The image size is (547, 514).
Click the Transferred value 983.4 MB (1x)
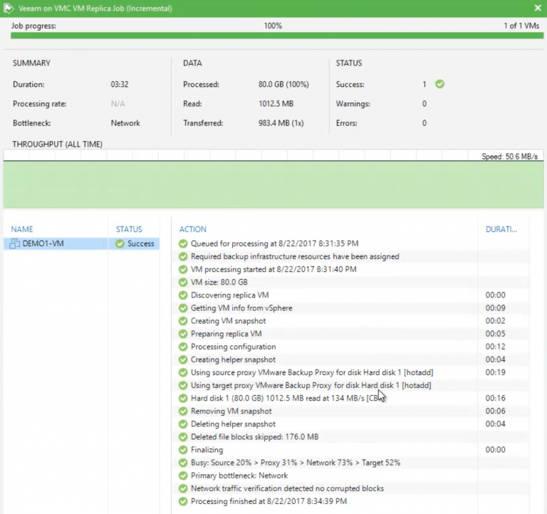(281, 123)
